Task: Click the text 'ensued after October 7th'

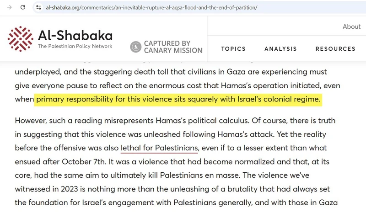Action: coord(60,162)
